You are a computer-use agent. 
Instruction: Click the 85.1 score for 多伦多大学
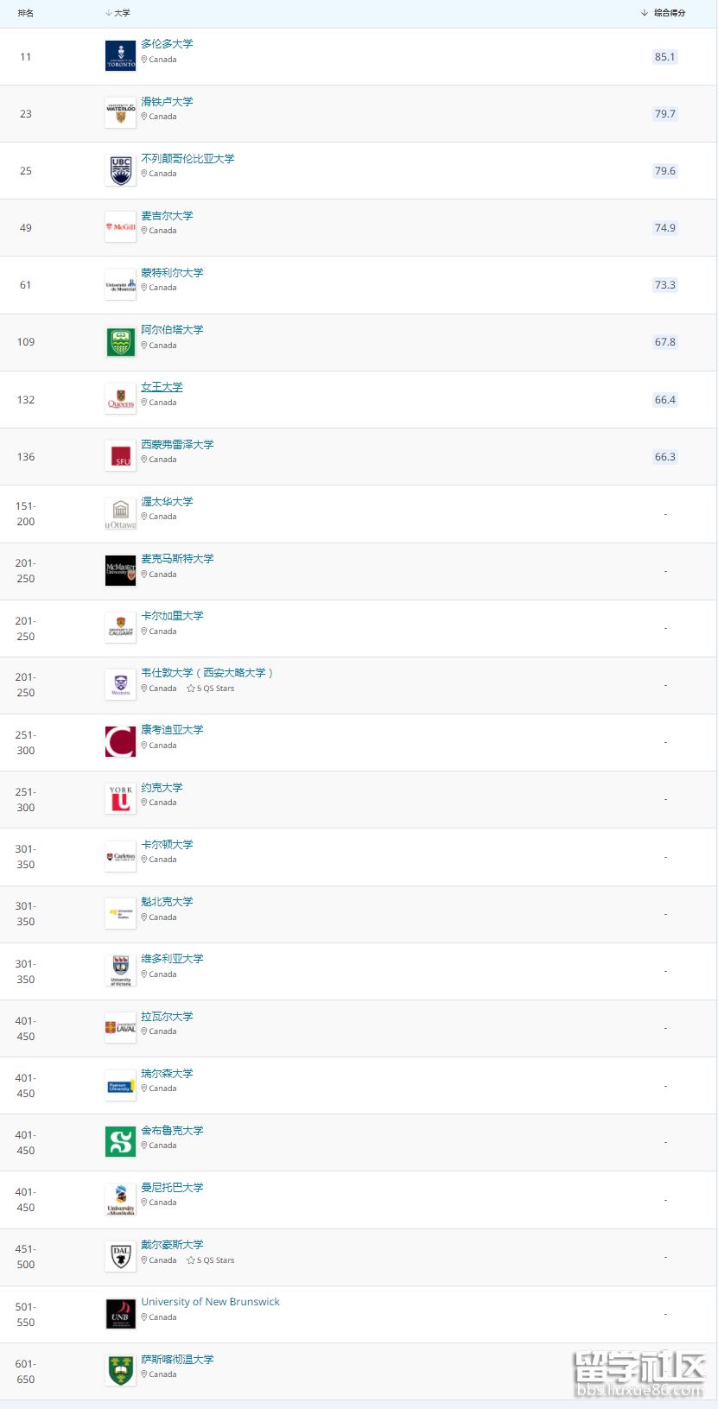click(664, 57)
